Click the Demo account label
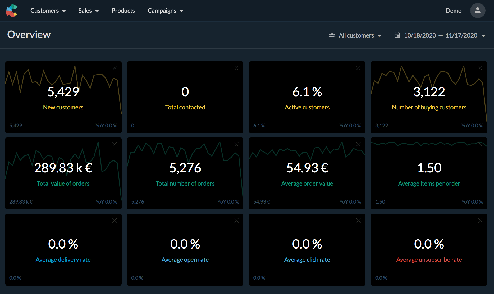494x294 pixels. (x=454, y=11)
